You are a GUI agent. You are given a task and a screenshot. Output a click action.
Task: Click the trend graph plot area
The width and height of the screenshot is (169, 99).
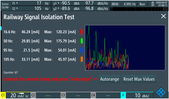coord(125,48)
